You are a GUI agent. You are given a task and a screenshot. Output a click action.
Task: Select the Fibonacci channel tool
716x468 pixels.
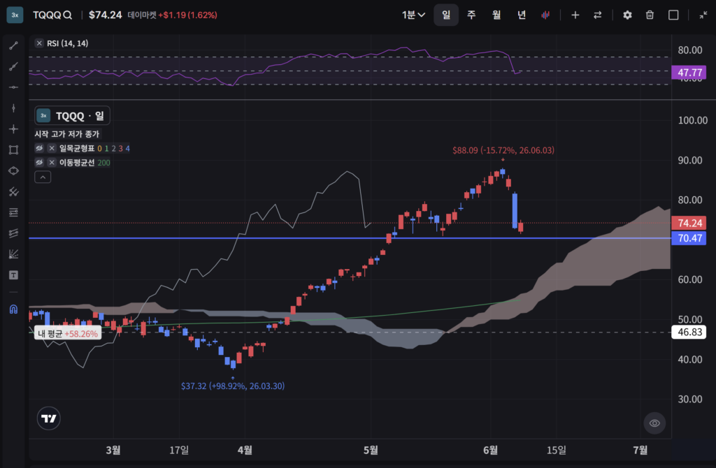point(14,233)
